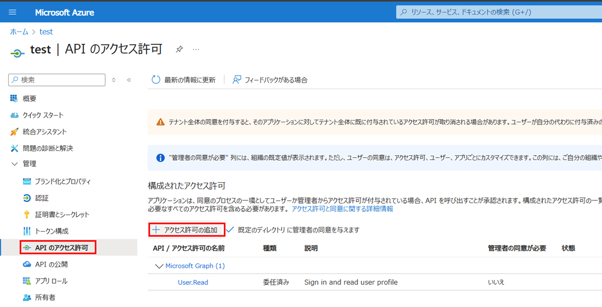Go to ホーム breadcrumb
The width and height of the screenshot is (602, 307).
[x=19, y=32]
